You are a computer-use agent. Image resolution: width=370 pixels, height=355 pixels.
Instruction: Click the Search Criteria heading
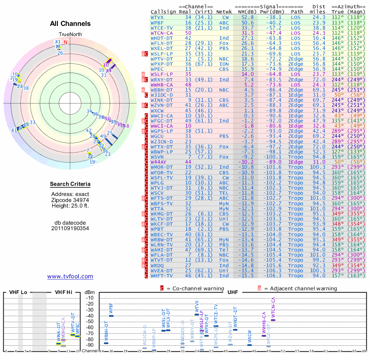(x=70, y=184)
